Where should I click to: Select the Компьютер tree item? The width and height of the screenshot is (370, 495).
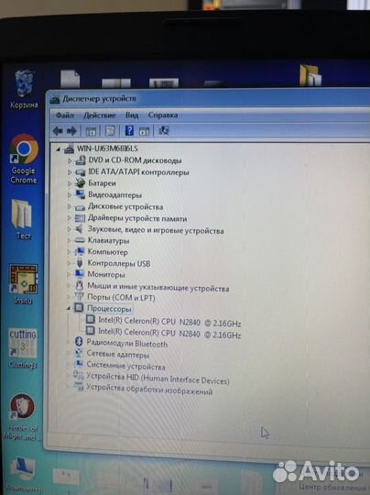click(107, 252)
